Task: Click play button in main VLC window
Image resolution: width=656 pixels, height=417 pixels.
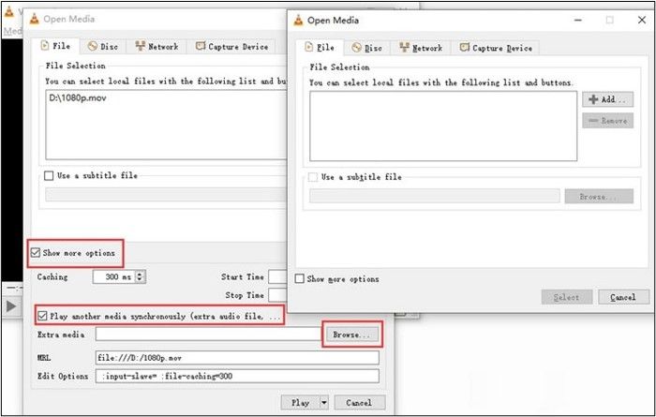Action: click(x=11, y=306)
